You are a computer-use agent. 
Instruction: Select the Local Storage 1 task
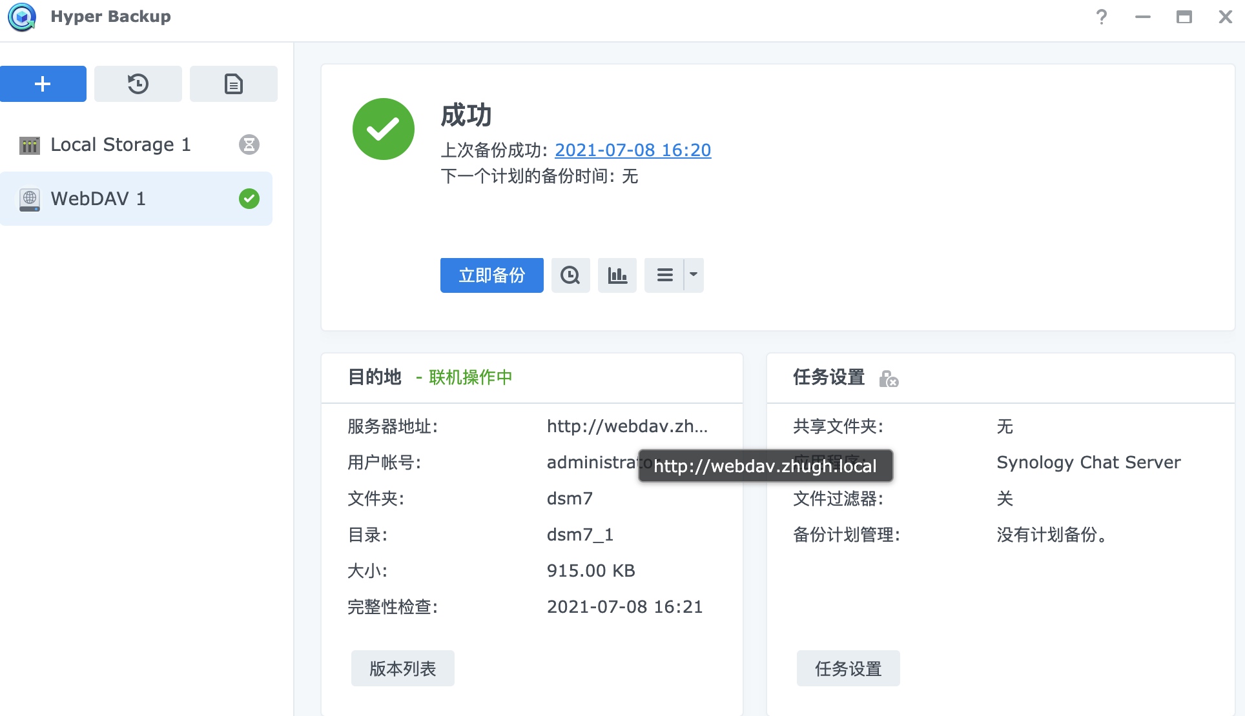(x=136, y=144)
